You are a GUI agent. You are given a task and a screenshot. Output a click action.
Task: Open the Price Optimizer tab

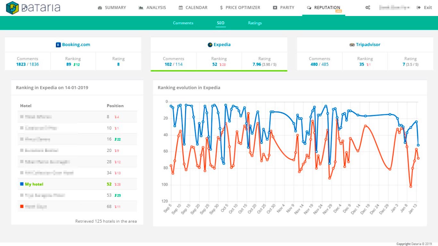tap(240, 8)
